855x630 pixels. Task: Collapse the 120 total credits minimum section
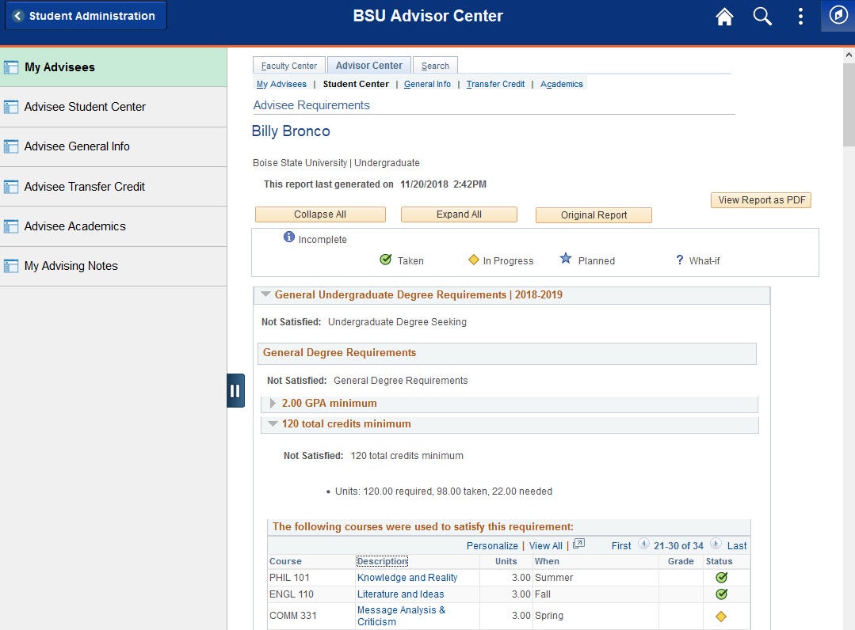273,423
